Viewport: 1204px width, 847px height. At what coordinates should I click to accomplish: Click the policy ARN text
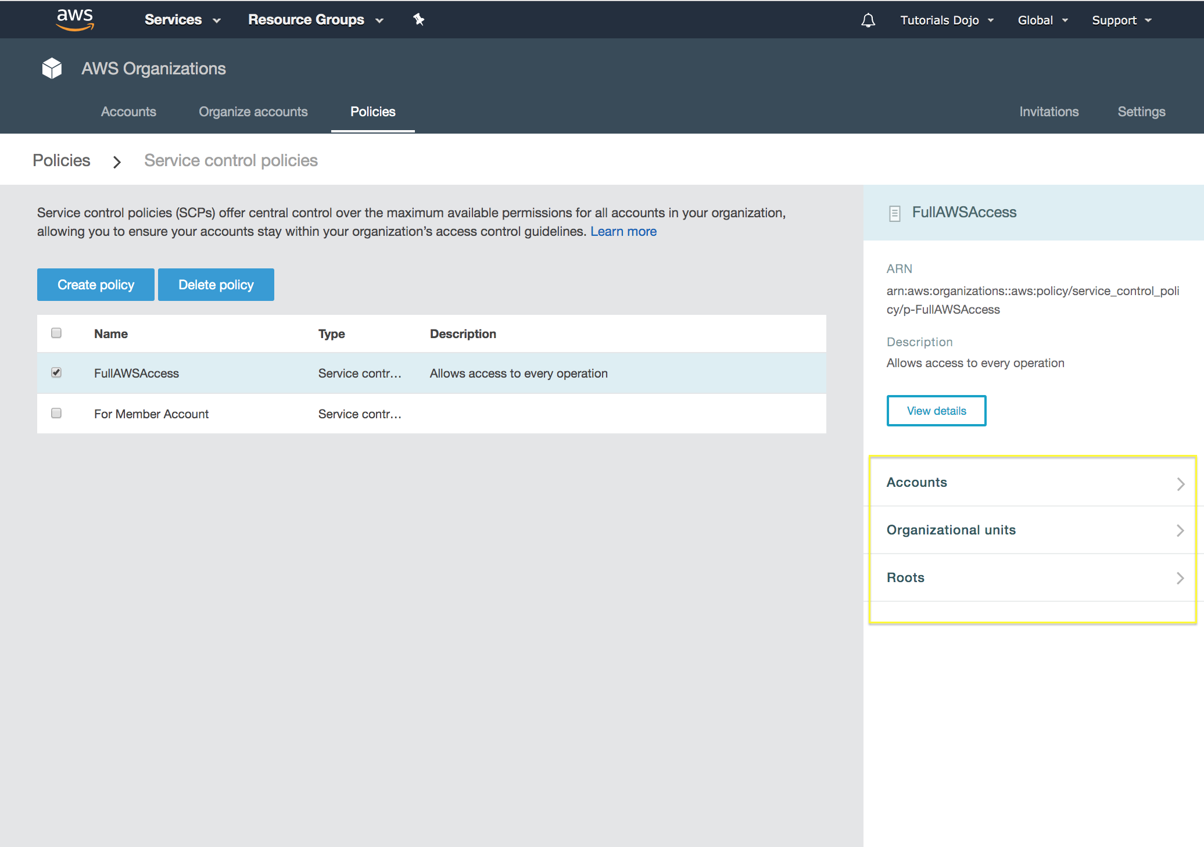tap(1033, 300)
